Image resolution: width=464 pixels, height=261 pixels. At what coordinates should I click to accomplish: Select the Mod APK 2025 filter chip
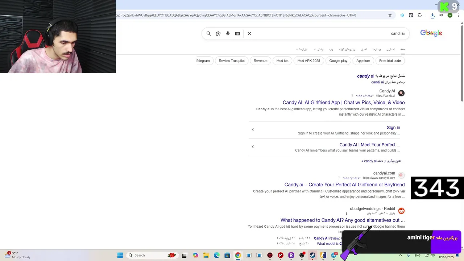click(309, 61)
